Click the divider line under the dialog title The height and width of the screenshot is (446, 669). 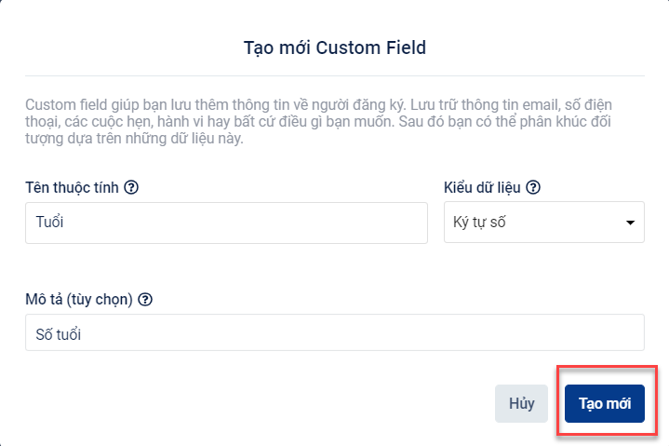click(x=334, y=75)
